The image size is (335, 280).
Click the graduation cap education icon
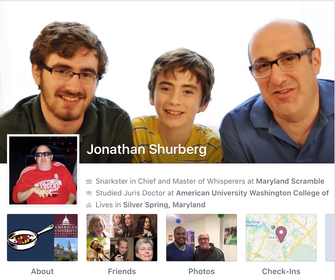pyautogui.click(x=89, y=193)
